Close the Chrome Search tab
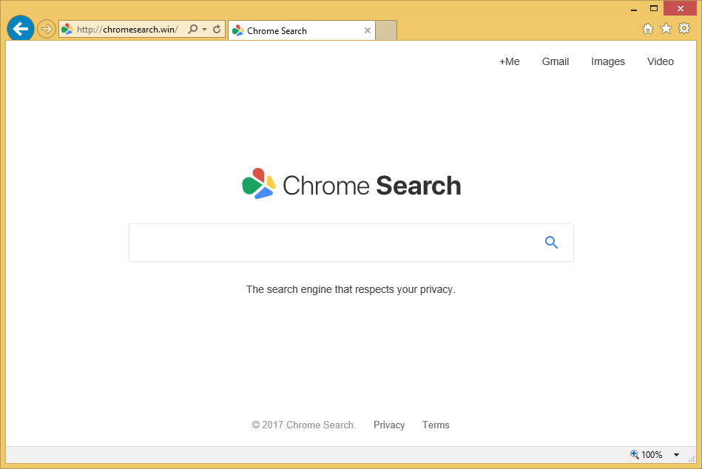 coord(368,30)
